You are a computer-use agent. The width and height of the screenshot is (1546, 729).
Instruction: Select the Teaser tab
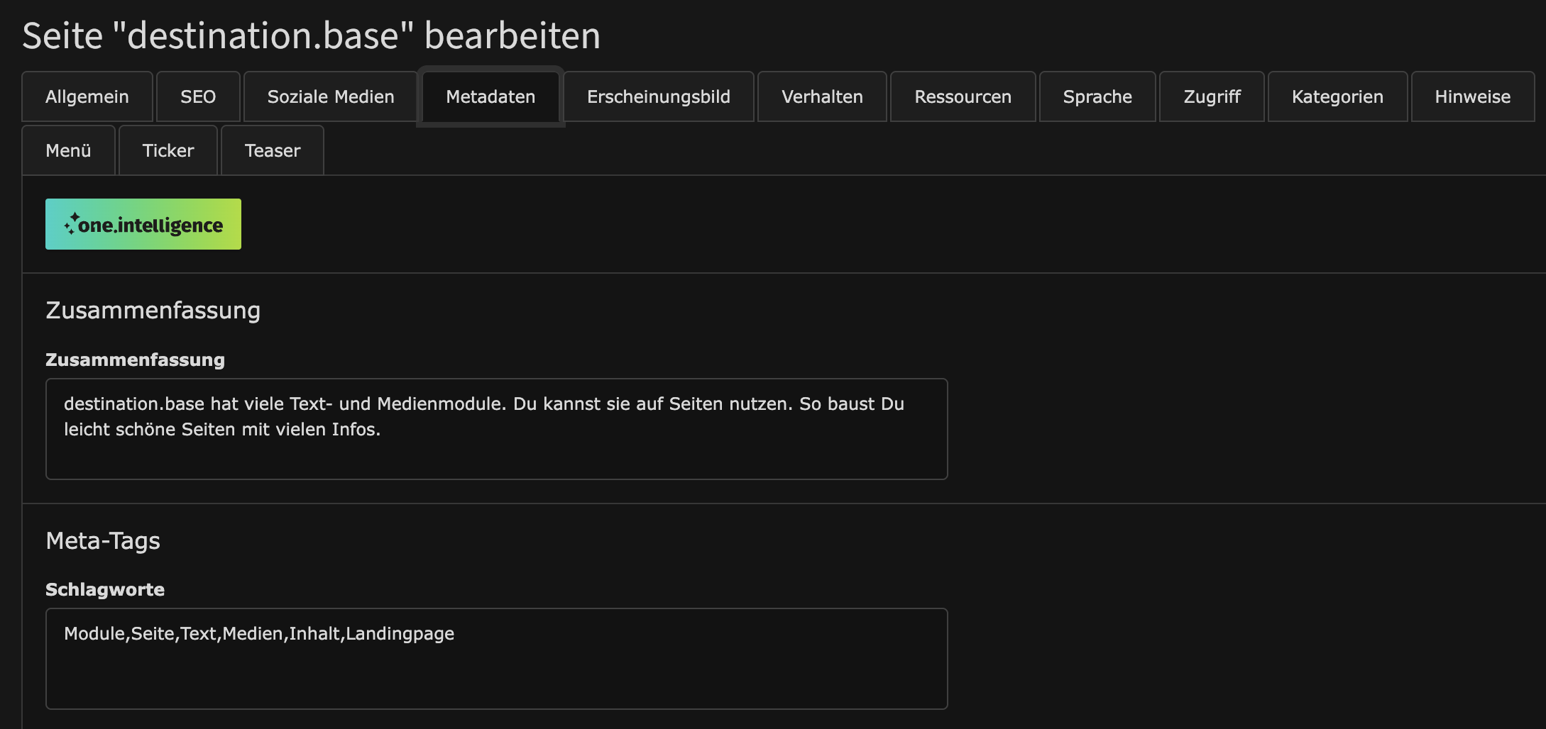273,150
